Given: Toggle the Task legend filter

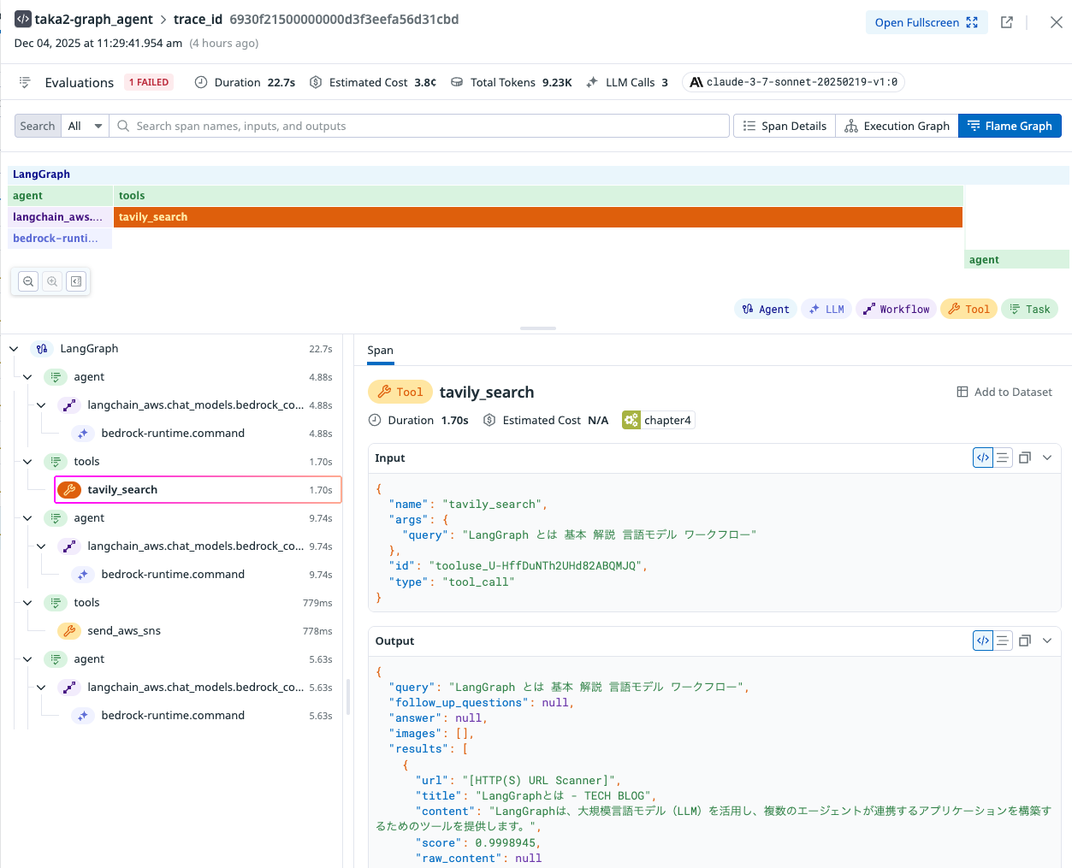Looking at the screenshot, I should pos(1029,309).
